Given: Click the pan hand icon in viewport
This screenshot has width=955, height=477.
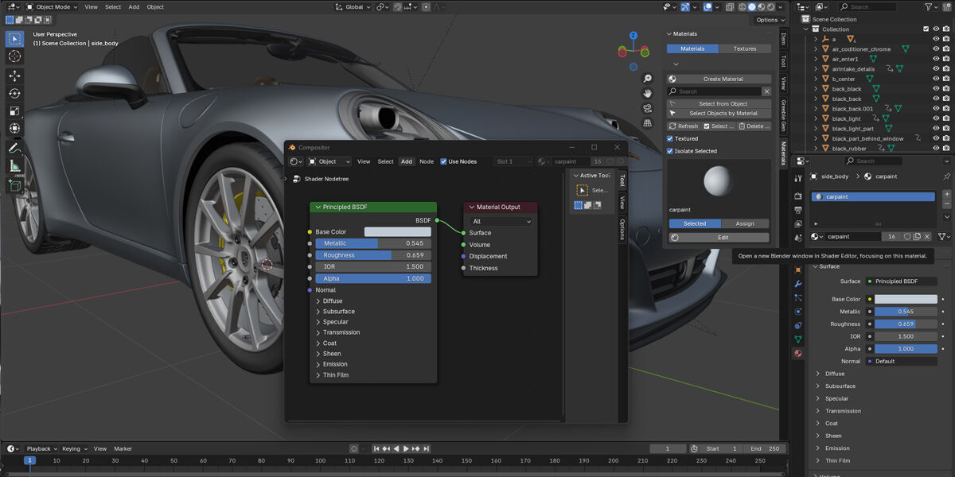Looking at the screenshot, I should [648, 93].
